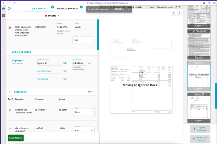Click the home icon in left sidebar

pos(3,9)
